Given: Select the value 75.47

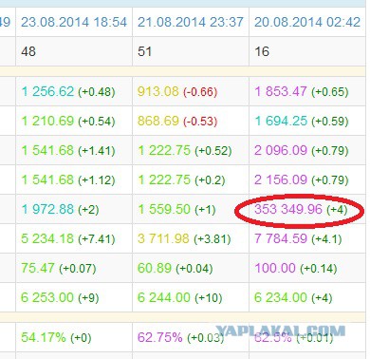Looking at the screenshot, I should coord(38,268).
